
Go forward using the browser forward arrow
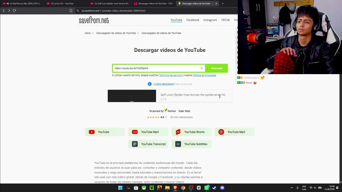(x=9, y=11)
